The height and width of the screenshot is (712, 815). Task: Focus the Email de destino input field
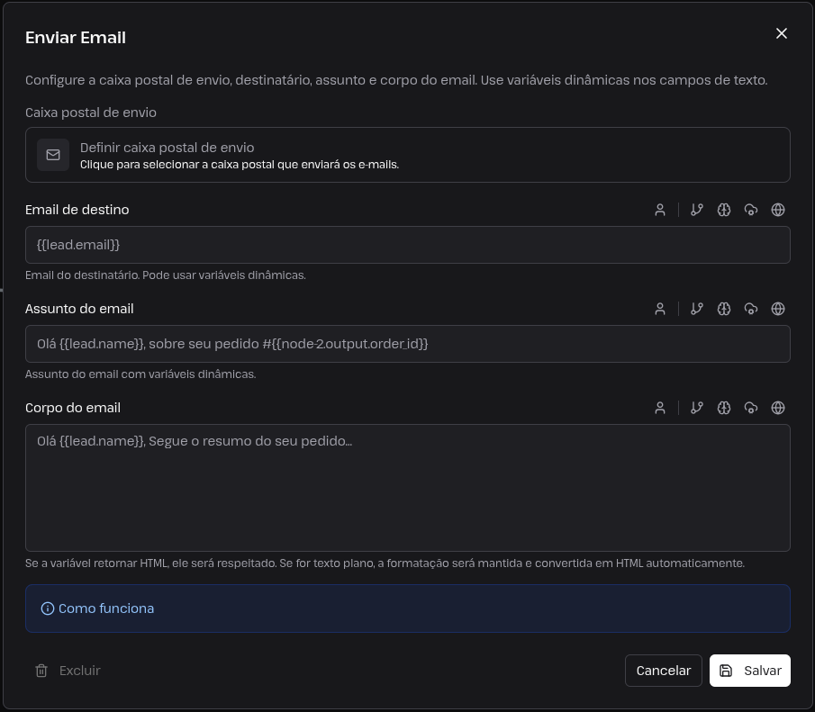[x=407, y=245]
